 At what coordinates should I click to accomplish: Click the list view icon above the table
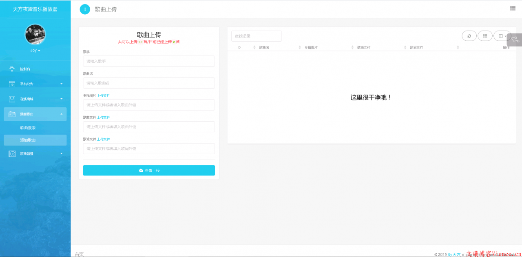(485, 35)
